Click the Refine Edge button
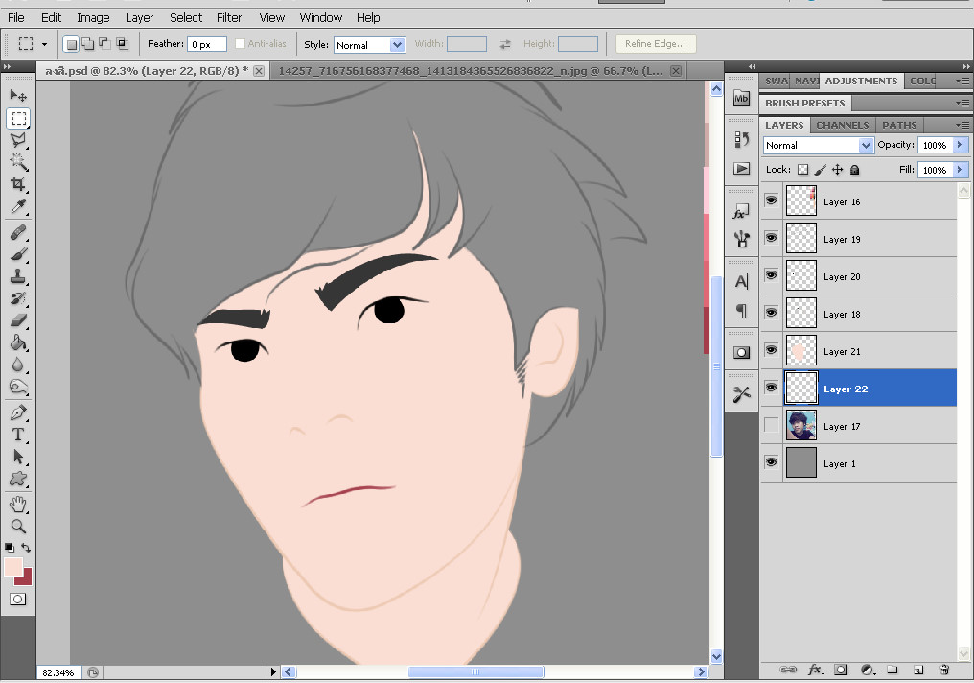The width and height of the screenshot is (974, 683). pos(655,44)
